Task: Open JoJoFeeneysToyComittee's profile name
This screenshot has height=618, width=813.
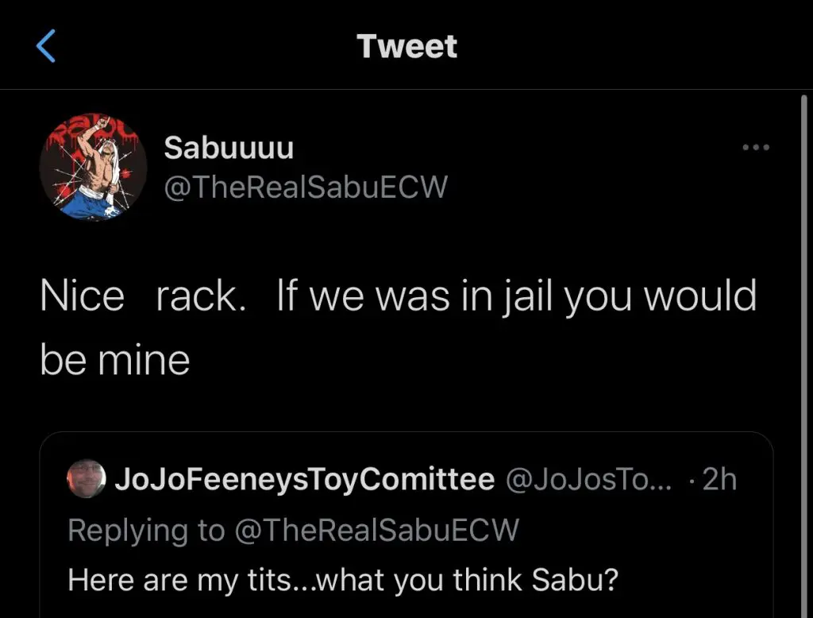Action: click(305, 480)
